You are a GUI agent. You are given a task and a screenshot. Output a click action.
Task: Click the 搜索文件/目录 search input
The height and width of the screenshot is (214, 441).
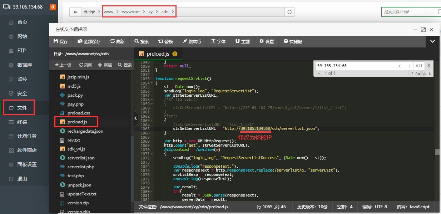pyautogui.click(x=410, y=12)
